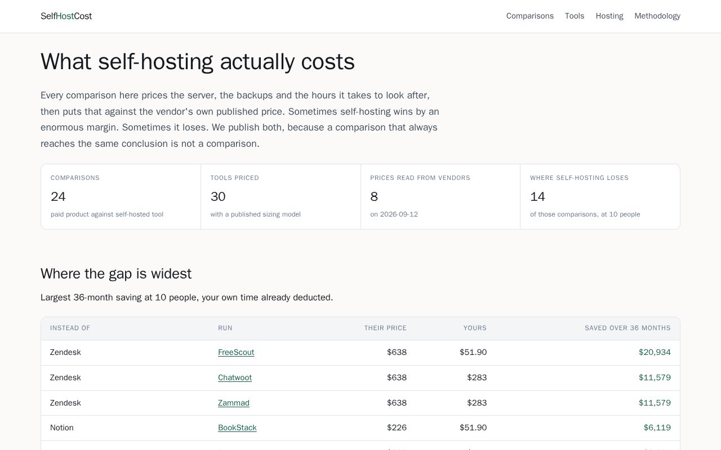Click the 'Yours' column header

(475, 328)
